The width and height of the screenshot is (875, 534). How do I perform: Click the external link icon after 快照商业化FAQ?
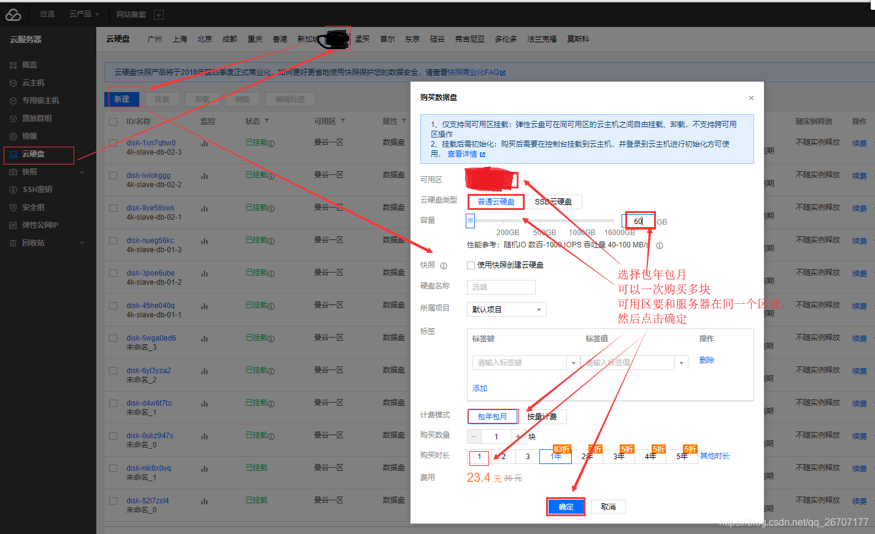503,72
